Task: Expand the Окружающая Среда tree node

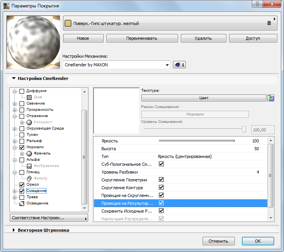Action: pyautogui.click(x=14, y=129)
